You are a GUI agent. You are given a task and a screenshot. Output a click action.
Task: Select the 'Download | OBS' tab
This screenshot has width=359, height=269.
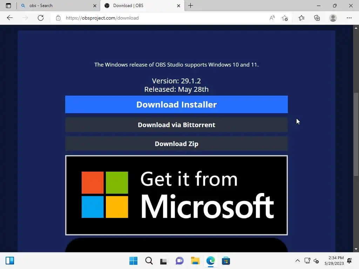click(142, 6)
